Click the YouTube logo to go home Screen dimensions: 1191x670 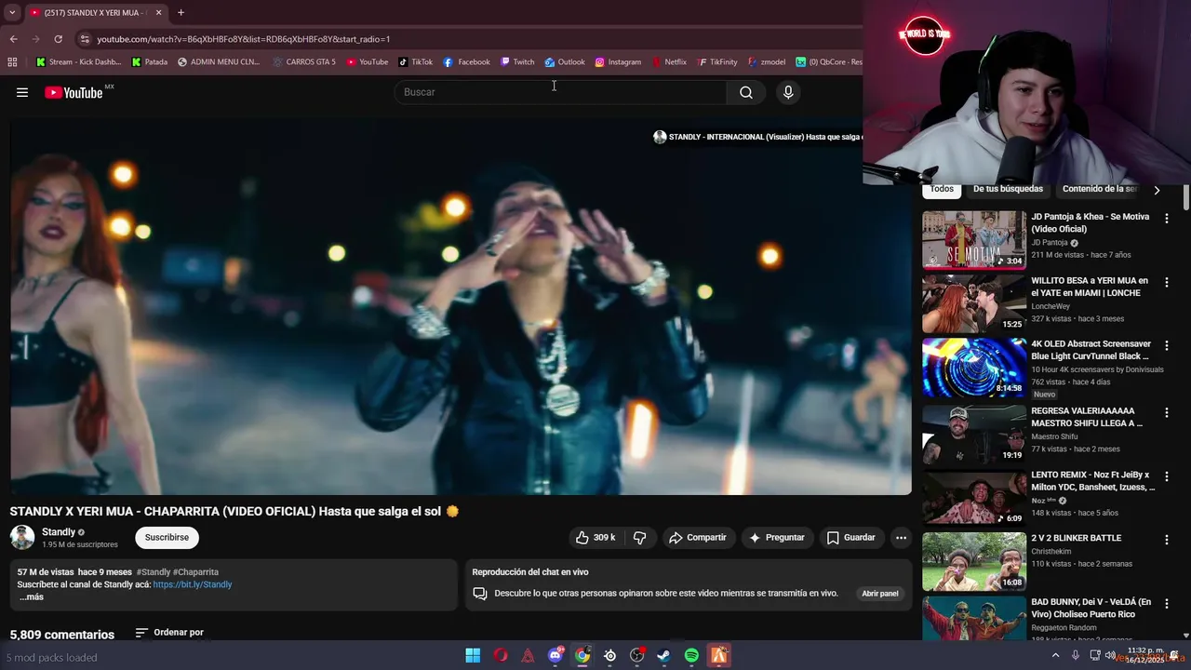(74, 92)
